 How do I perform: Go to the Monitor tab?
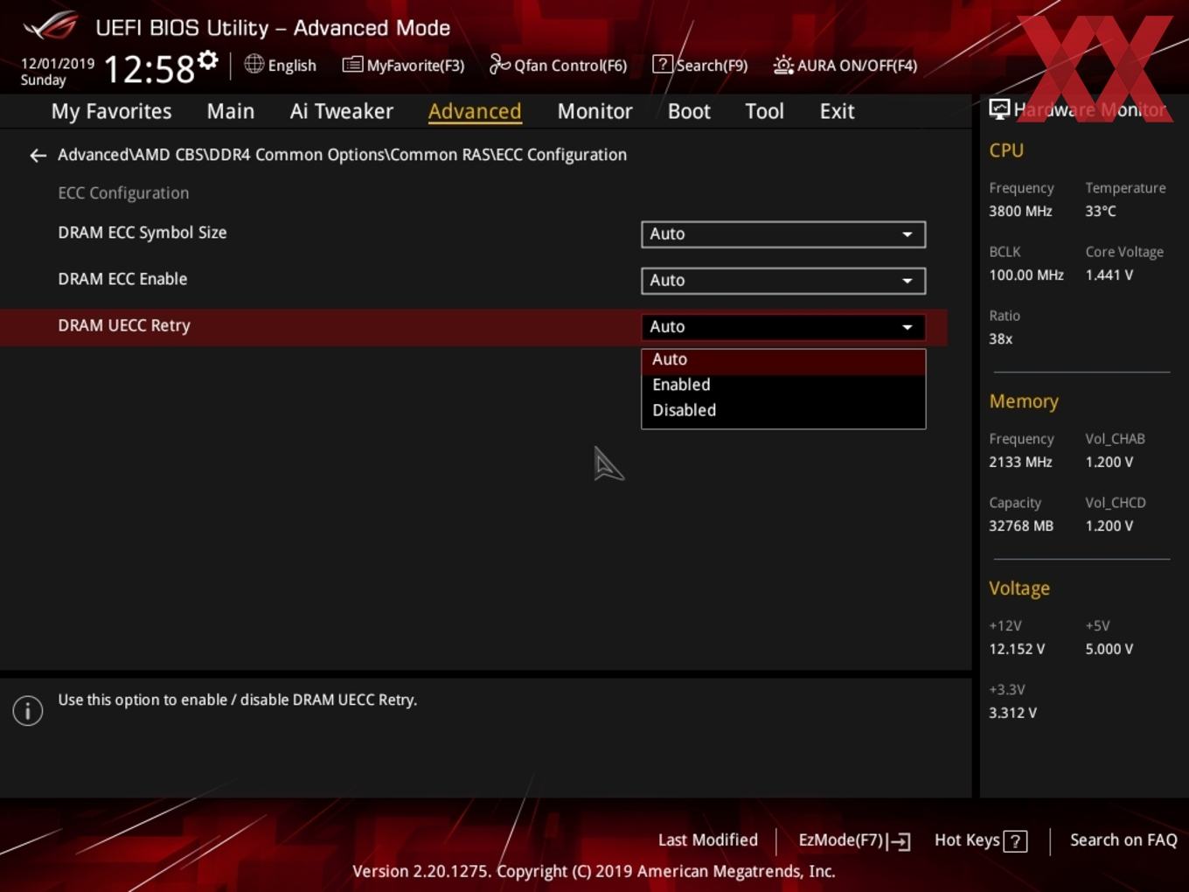point(594,111)
